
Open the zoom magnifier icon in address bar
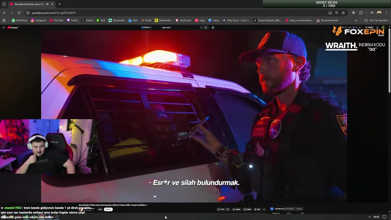[x=337, y=13]
